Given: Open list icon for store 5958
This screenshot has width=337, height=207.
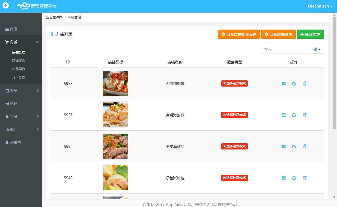Looking at the screenshot, I should [x=284, y=84].
